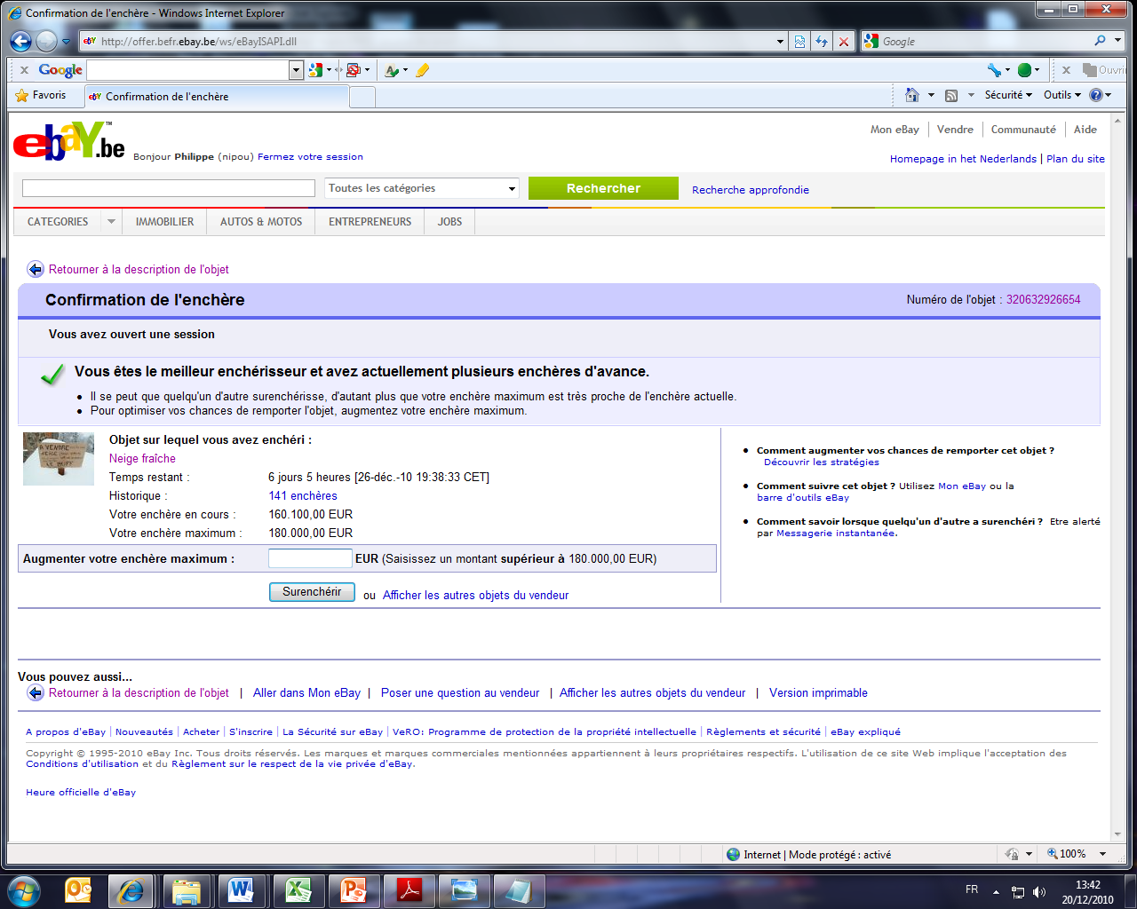
Task: Click the Neige fraîche item thumbnail
Action: pyautogui.click(x=59, y=459)
